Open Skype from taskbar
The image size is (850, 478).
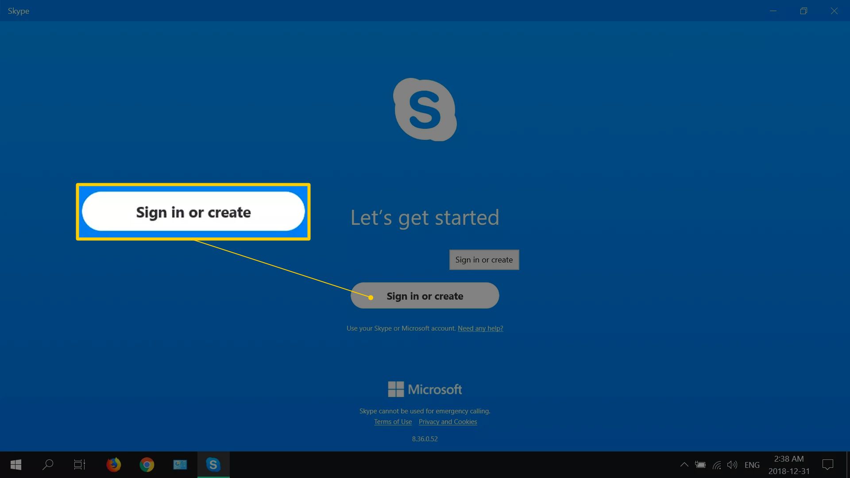(x=212, y=464)
